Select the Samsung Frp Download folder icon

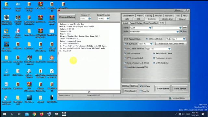point(29,20)
